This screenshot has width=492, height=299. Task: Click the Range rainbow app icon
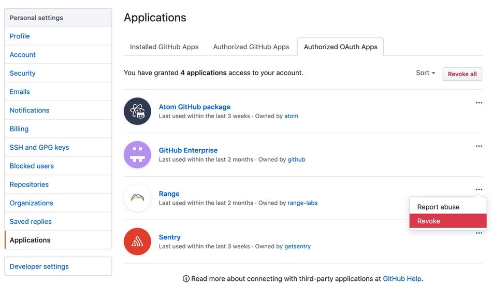[137, 198]
